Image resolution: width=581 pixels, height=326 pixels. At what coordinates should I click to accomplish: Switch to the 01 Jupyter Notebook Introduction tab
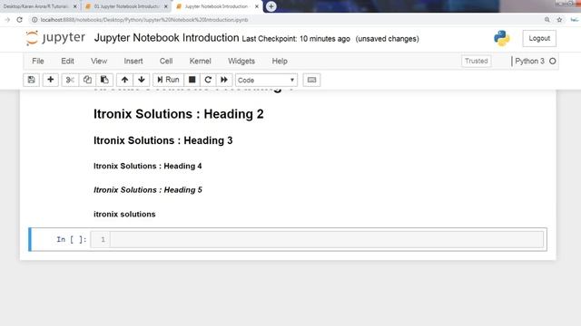[x=127, y=6]
